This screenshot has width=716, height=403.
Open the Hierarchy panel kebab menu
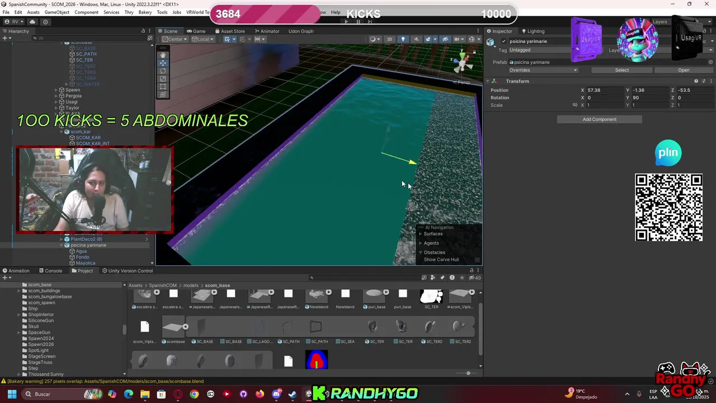pos(150,31)
